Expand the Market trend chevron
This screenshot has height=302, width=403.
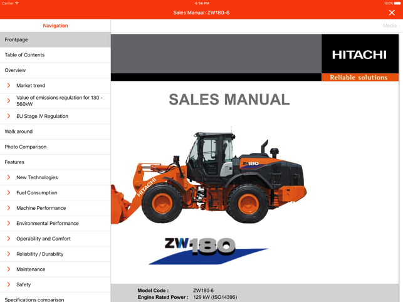click(9, 85)
